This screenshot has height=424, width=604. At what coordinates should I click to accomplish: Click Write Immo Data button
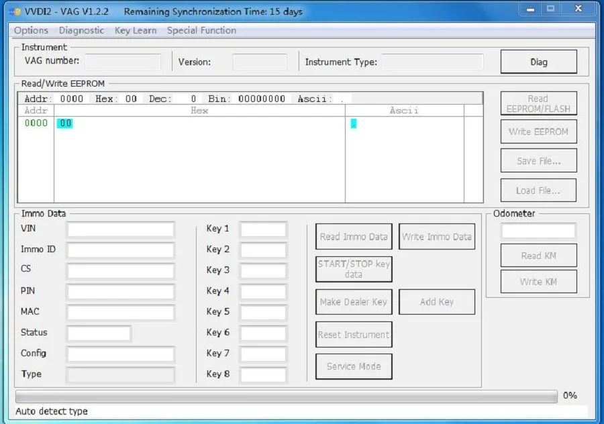(437, 236)
